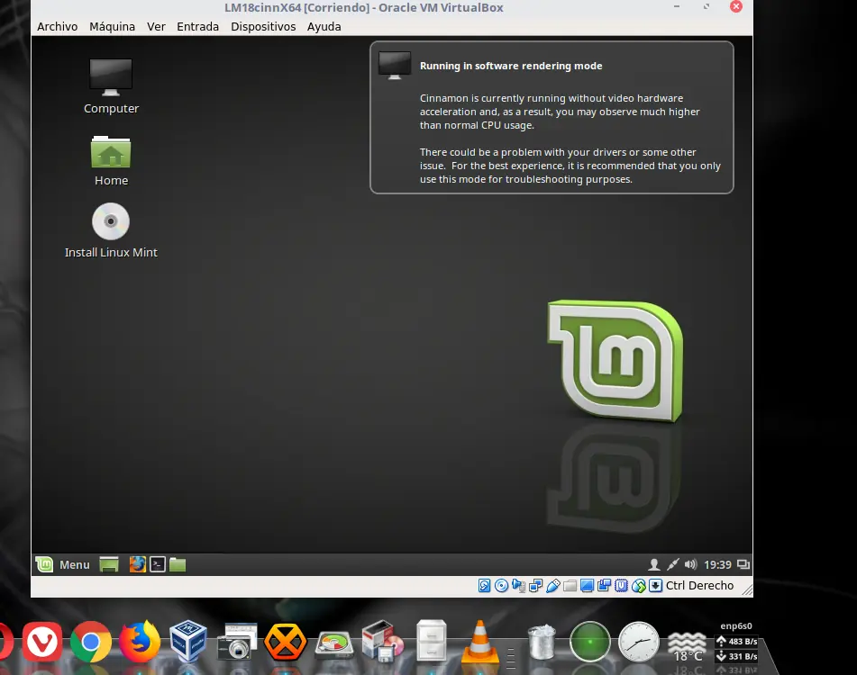Screen dimensions: 857x675
Task: Open the Entrada menu
Action: pos(197,26)
